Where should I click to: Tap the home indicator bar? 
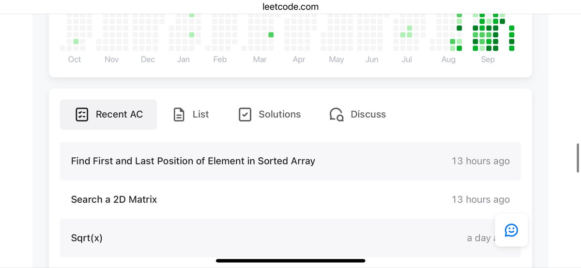pyautogui.click(x=290, y=261)
